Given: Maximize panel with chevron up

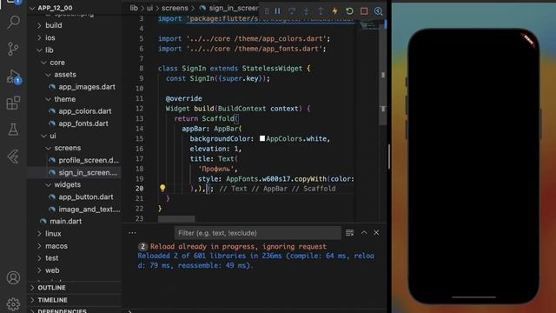Looking at the screenshot, I should [x=364, y=232].
